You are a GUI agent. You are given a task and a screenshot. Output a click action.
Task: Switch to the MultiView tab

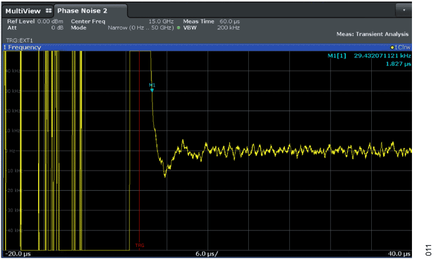tap(23, 11)
